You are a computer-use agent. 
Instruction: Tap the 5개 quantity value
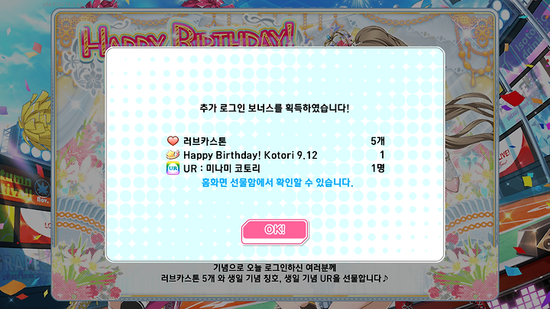(378, 141)
